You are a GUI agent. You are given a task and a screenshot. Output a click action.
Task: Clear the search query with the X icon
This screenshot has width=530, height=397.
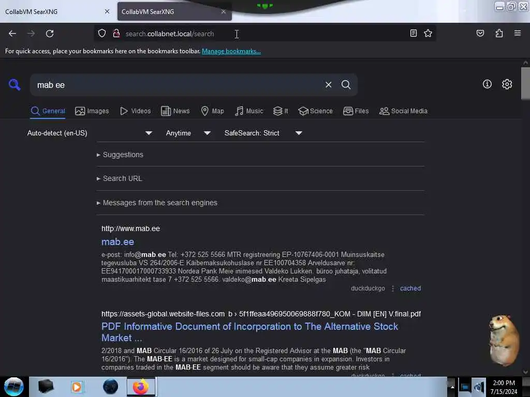(x=328, y=85)
